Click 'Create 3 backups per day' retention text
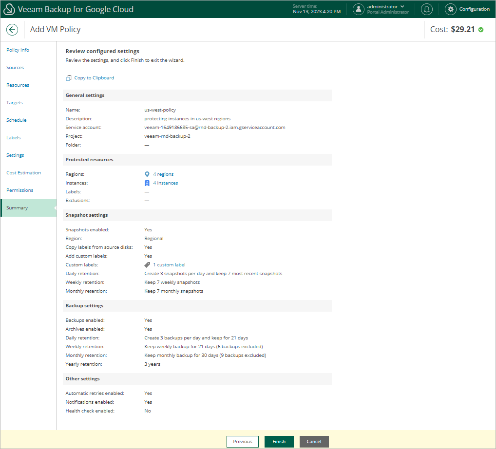The width and height of the screenshot is (496, 449). coord(196,338)
